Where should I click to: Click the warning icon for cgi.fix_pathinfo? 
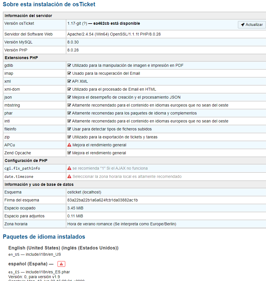(69, 168)
